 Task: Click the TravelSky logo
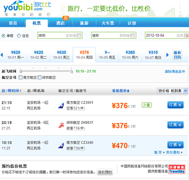pyautogui.click(x=177, y=169)
